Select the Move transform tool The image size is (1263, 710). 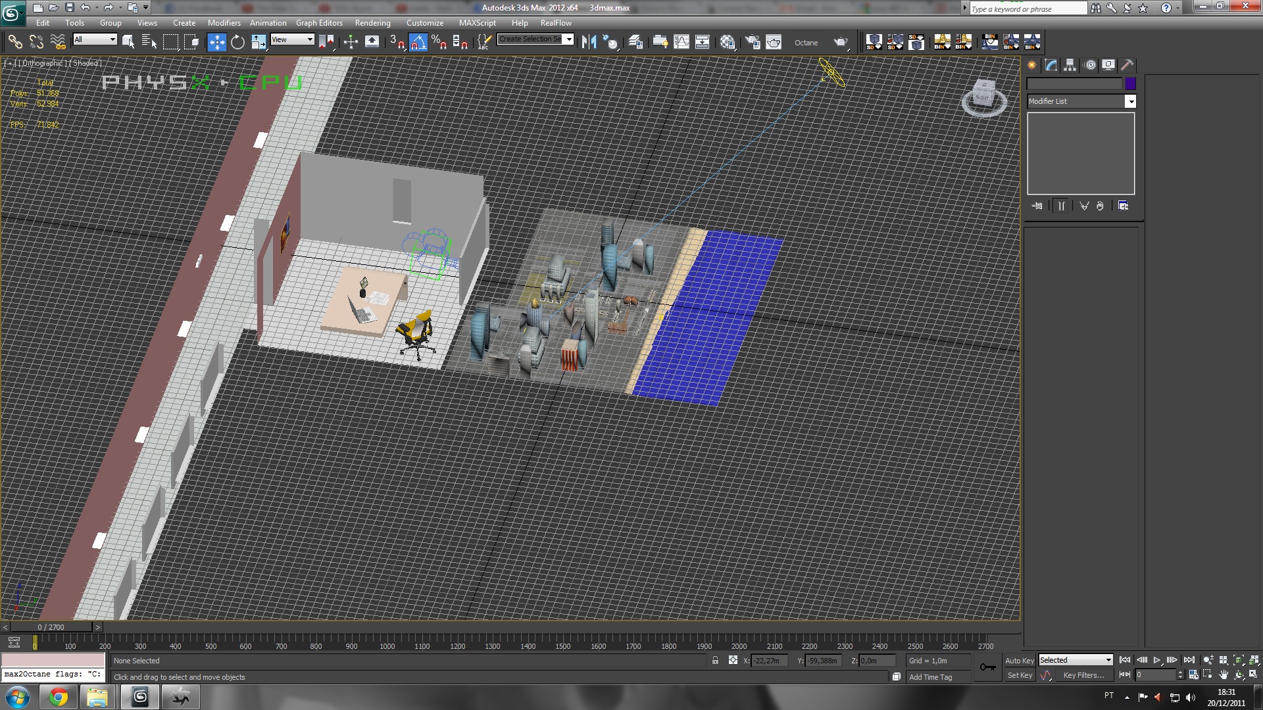pyautogui.click(x=216, y=43)
